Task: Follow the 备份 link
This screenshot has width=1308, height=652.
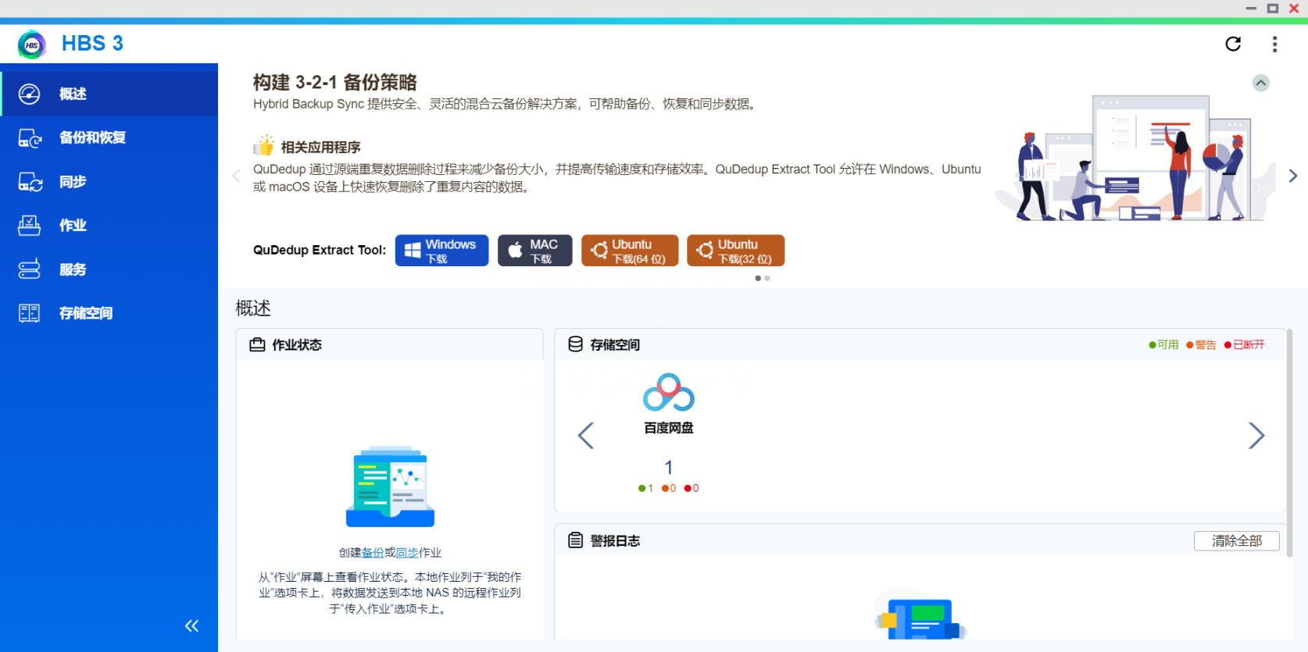Action: click(x=373, y=553)
